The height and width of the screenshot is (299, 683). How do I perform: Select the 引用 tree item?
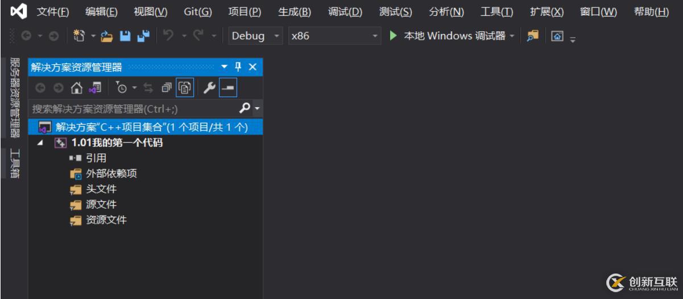[96, 158]
